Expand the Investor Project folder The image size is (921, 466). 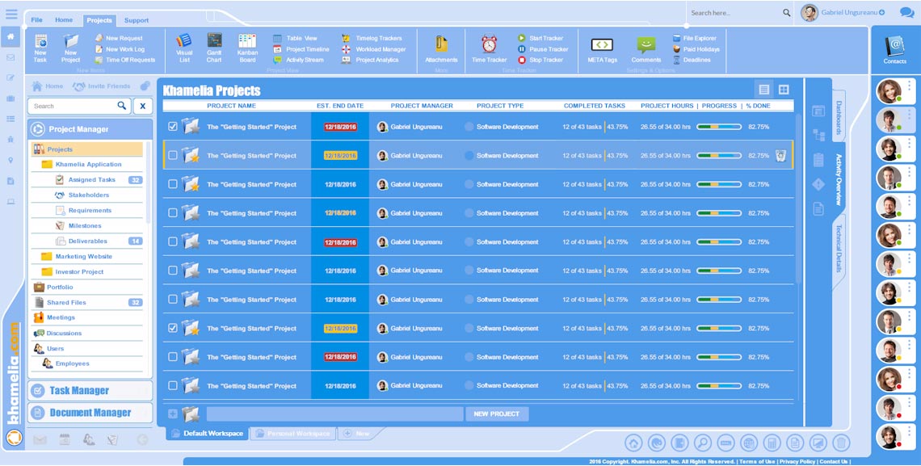46,271
